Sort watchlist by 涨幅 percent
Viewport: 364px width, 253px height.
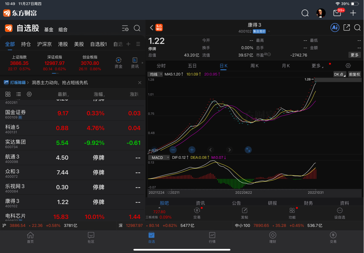point(99,94)
